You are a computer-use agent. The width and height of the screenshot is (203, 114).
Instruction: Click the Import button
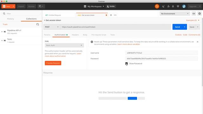(21, 6)
